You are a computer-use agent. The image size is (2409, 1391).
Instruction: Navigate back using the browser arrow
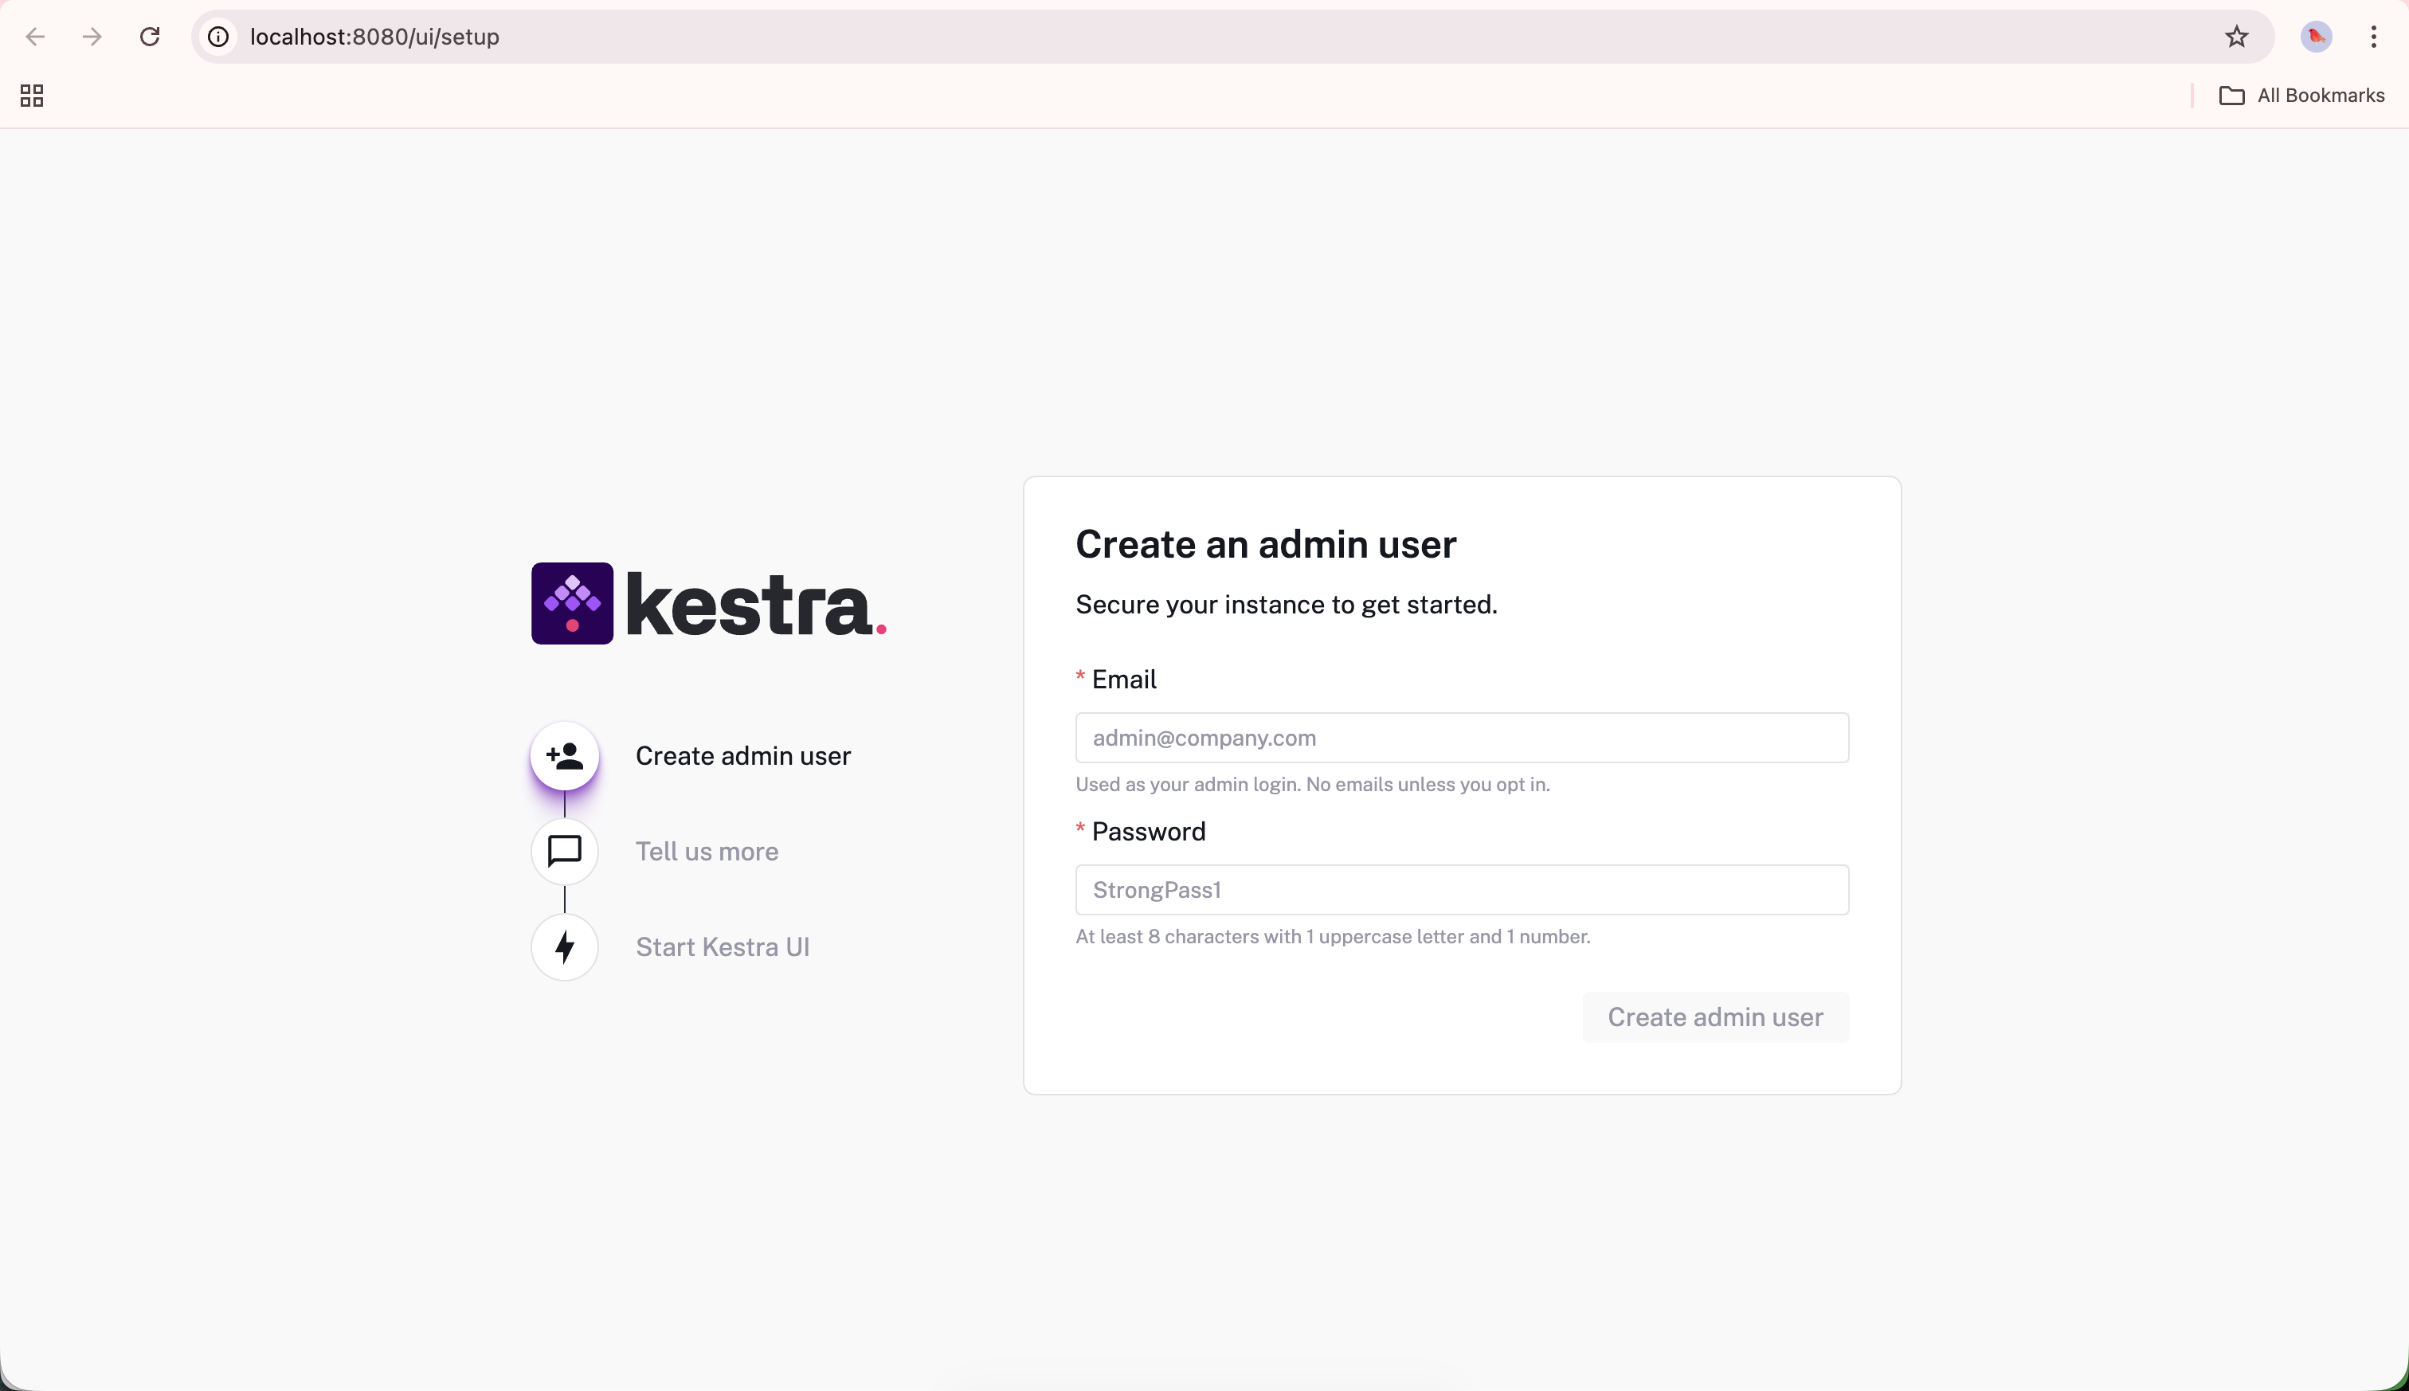(x=35, y=37)
